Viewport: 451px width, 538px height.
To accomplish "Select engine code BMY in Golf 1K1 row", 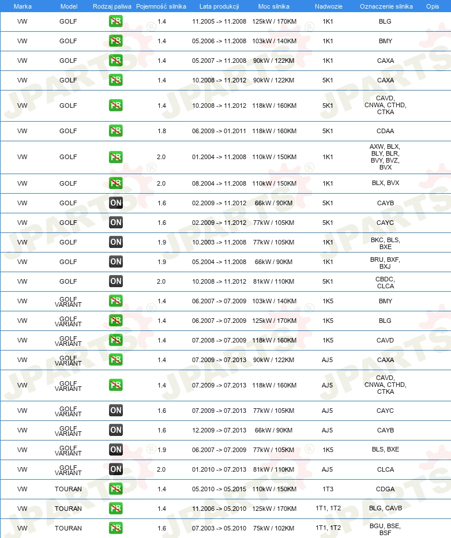I will pyautogui.click(x=385, y=41).
